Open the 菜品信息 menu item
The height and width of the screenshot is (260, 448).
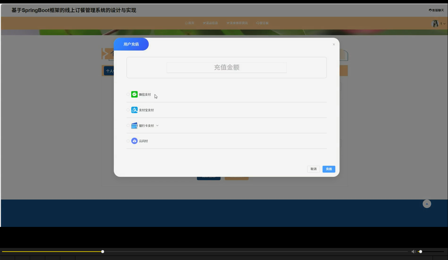pyautogui.click(x=210, y=23)
